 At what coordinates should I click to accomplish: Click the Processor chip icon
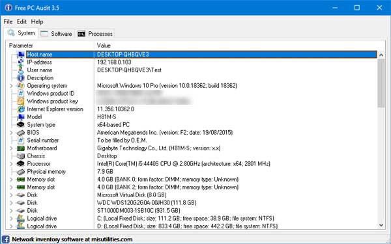click(x=21, y=163)
